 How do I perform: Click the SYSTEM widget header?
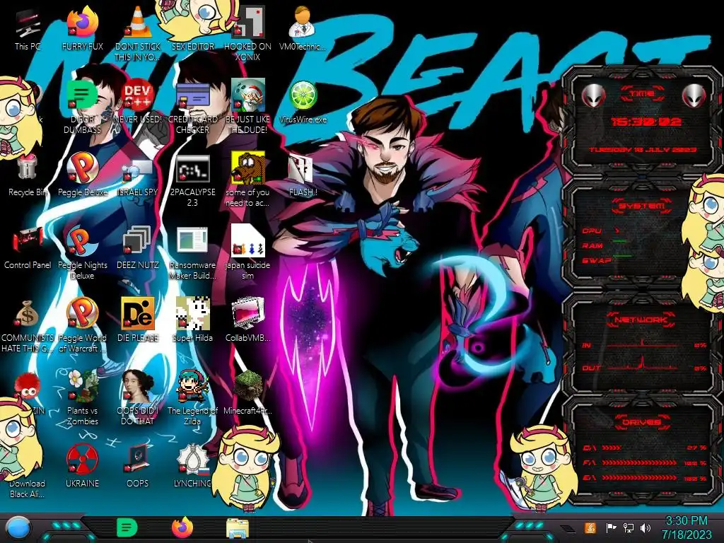[x=641, y=206]
